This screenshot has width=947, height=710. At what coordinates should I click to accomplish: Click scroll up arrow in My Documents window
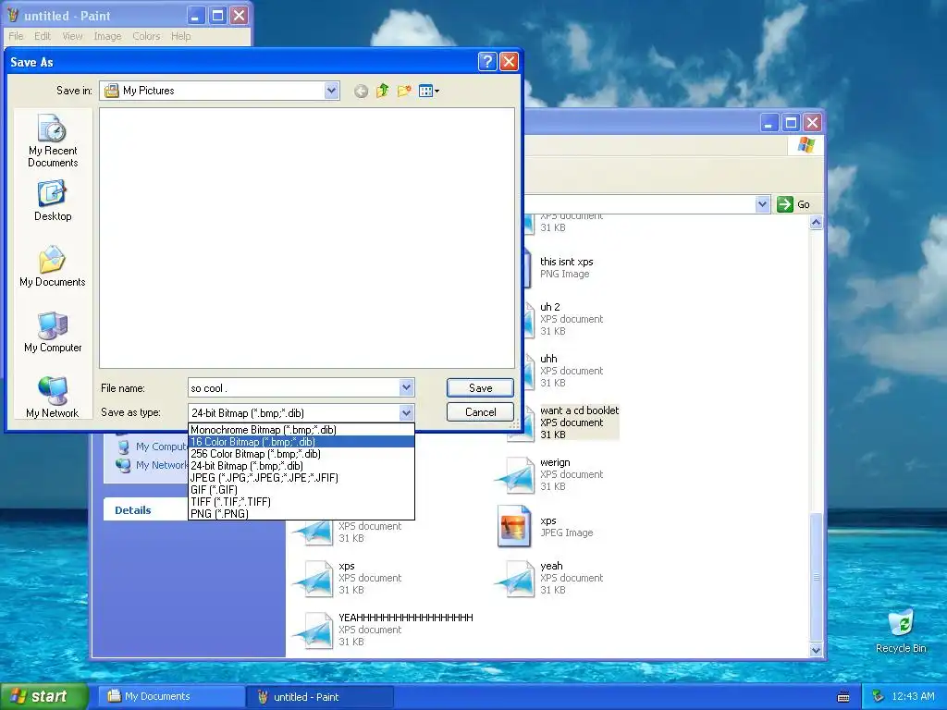click(816, 223)
